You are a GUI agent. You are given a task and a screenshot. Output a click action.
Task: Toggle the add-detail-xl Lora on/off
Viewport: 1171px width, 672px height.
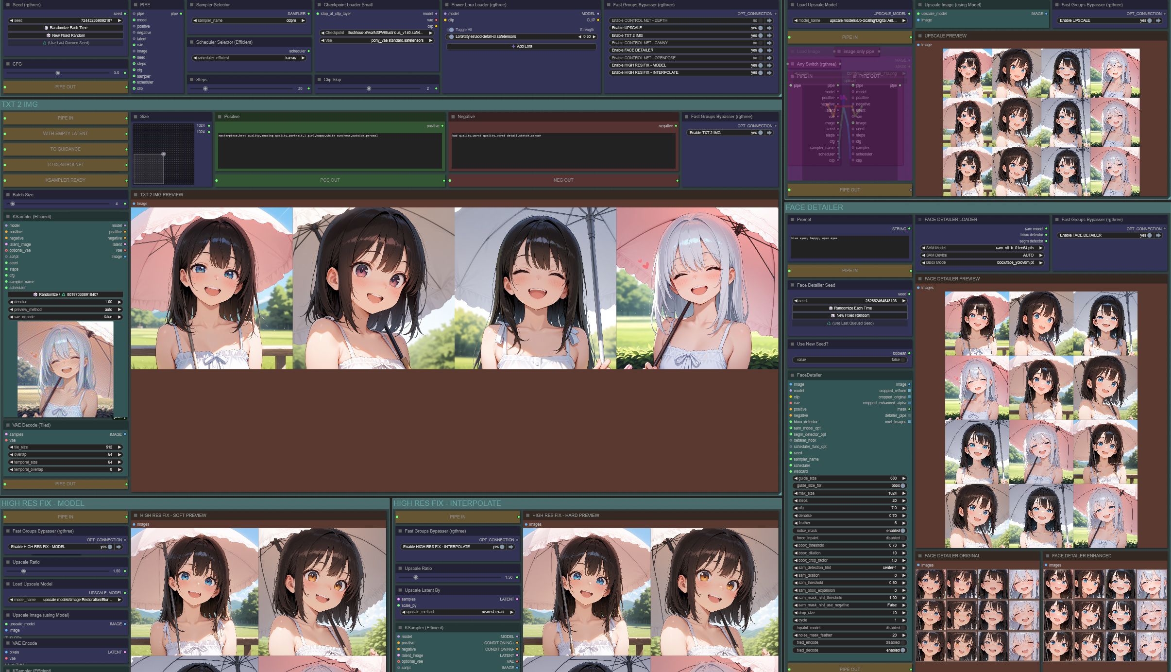(x=451, y=37)
